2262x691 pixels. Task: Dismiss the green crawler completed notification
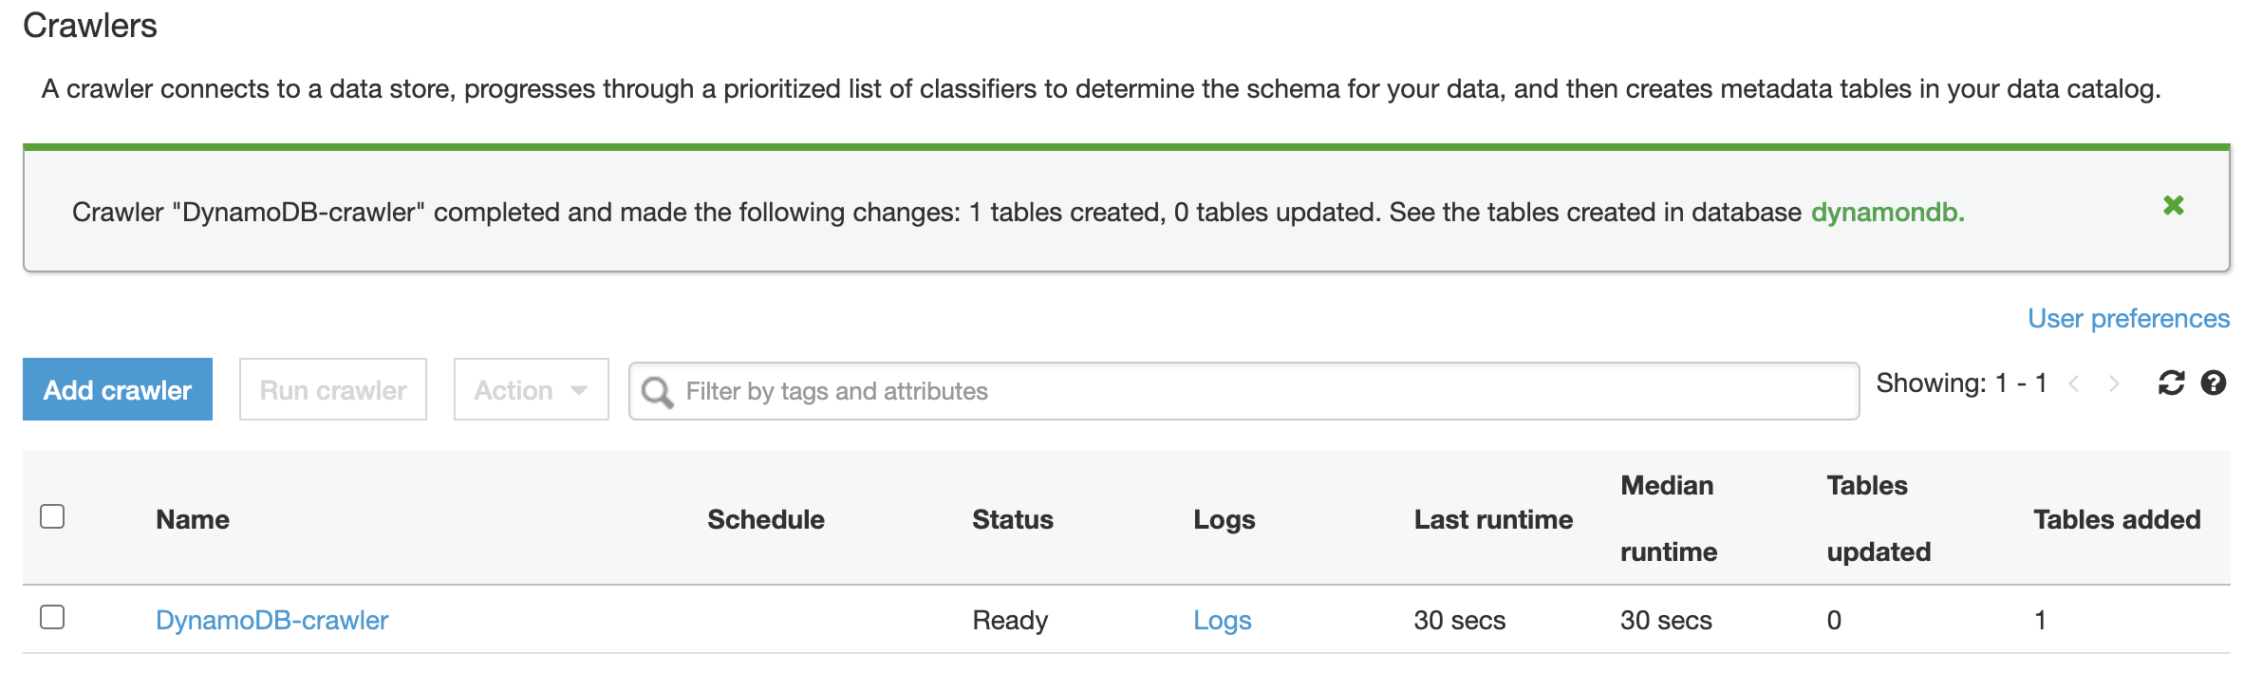tap(2173, 205)
